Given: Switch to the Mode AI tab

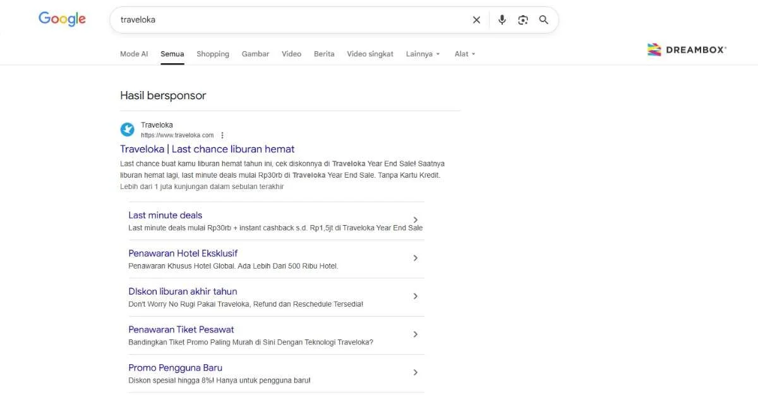Looking at the screenshot, I should point(134,54).
